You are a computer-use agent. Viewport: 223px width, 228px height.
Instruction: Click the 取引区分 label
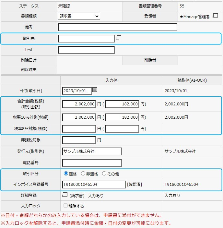[31, 174]
